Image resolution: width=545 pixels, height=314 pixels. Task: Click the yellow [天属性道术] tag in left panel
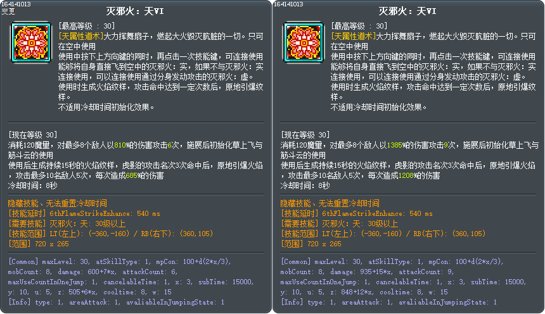(x=81, y=36)
